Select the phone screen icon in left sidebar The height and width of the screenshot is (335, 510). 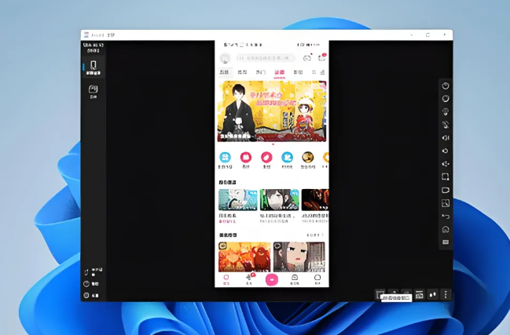point(94,67)
